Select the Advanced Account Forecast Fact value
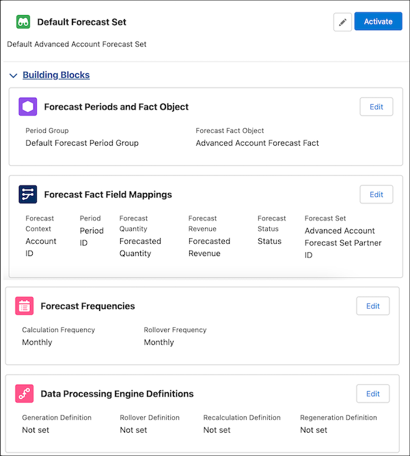Screen dimensions: 410x456 [x=257, y=143]
